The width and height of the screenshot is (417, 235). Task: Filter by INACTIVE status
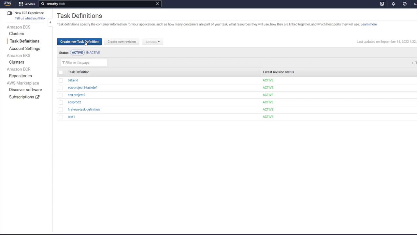[93, 53]
